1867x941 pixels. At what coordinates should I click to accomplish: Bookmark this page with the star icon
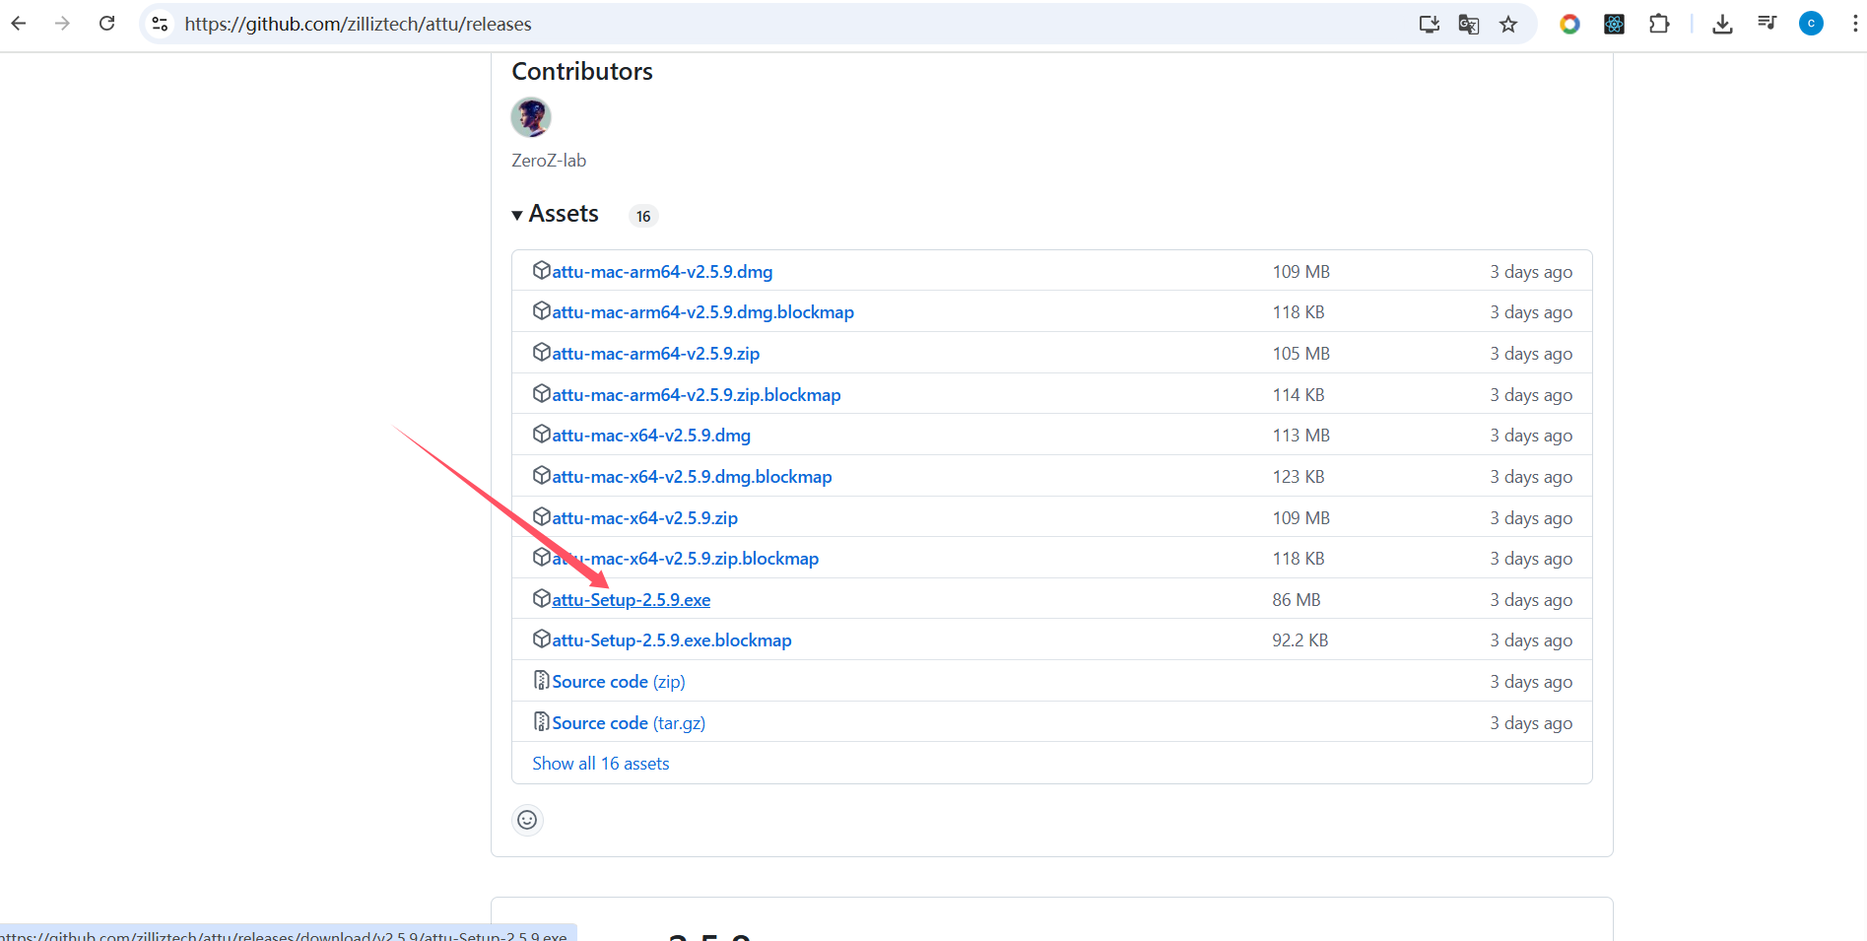[x=1508, y=25]
